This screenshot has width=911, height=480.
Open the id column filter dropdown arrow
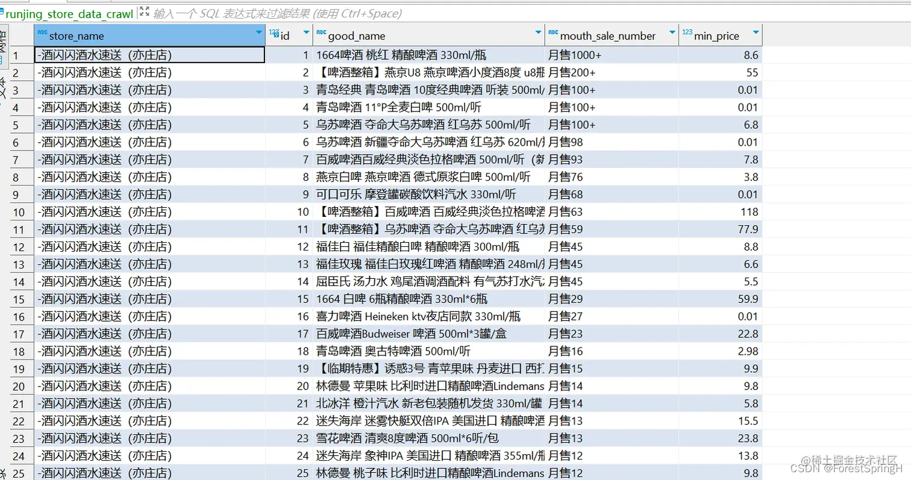(x=306, y=32)
